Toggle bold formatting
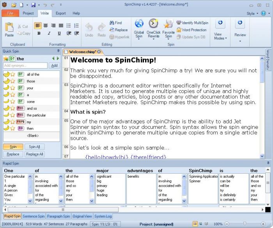Screen dimensions: 273x228 click(x=39, y=34)
